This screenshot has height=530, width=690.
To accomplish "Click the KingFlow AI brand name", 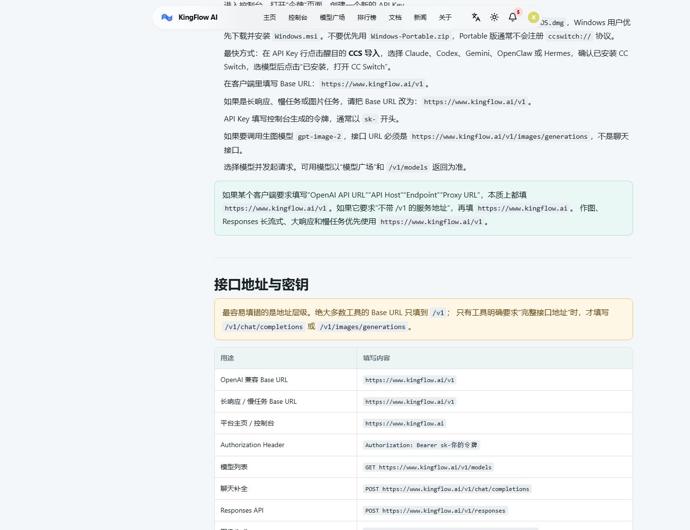I will pyautogui.click(x=198, y=17).
